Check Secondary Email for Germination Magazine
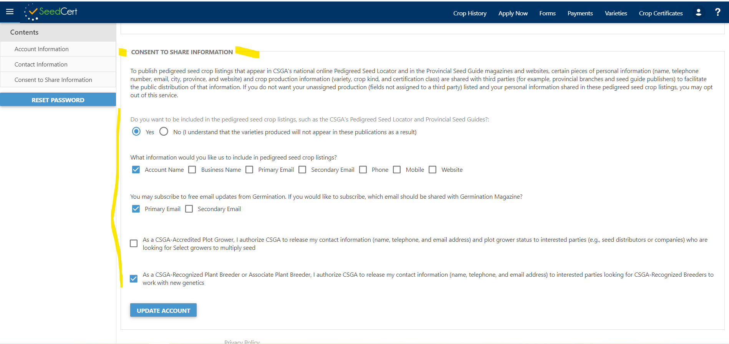 coord(189,209)
